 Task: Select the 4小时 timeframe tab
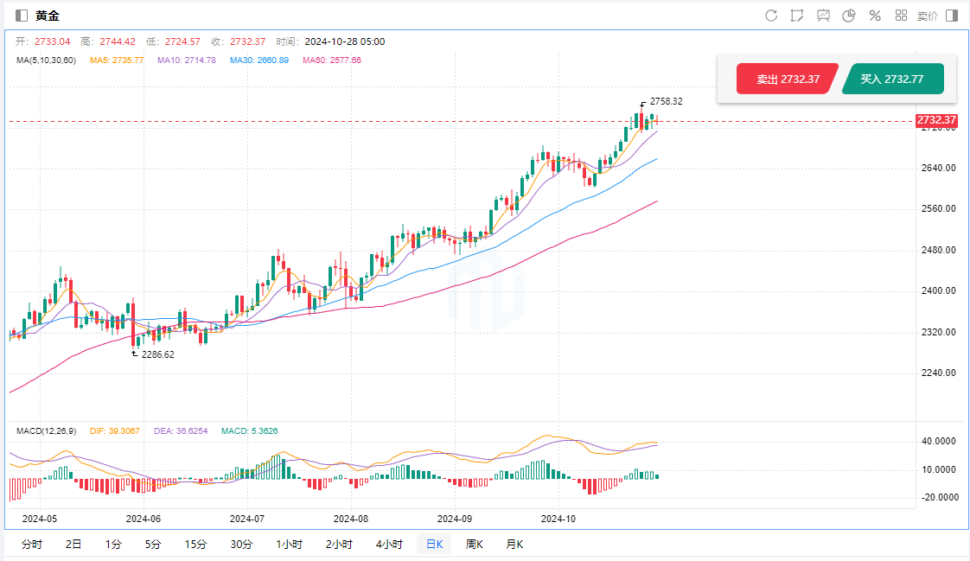[x=389, y=544]
